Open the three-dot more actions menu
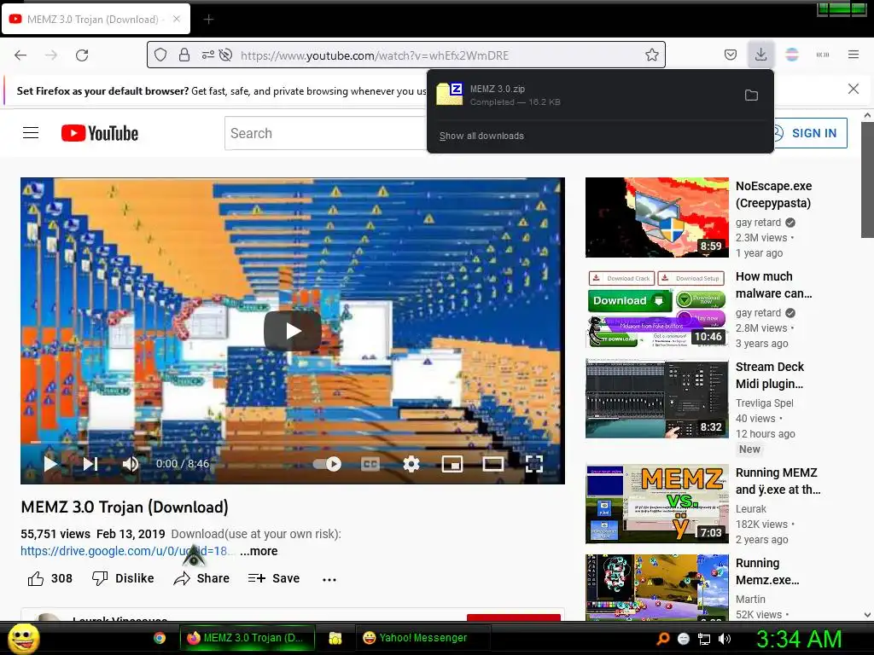Screen dimensions: 874x655 pos(329,579)
